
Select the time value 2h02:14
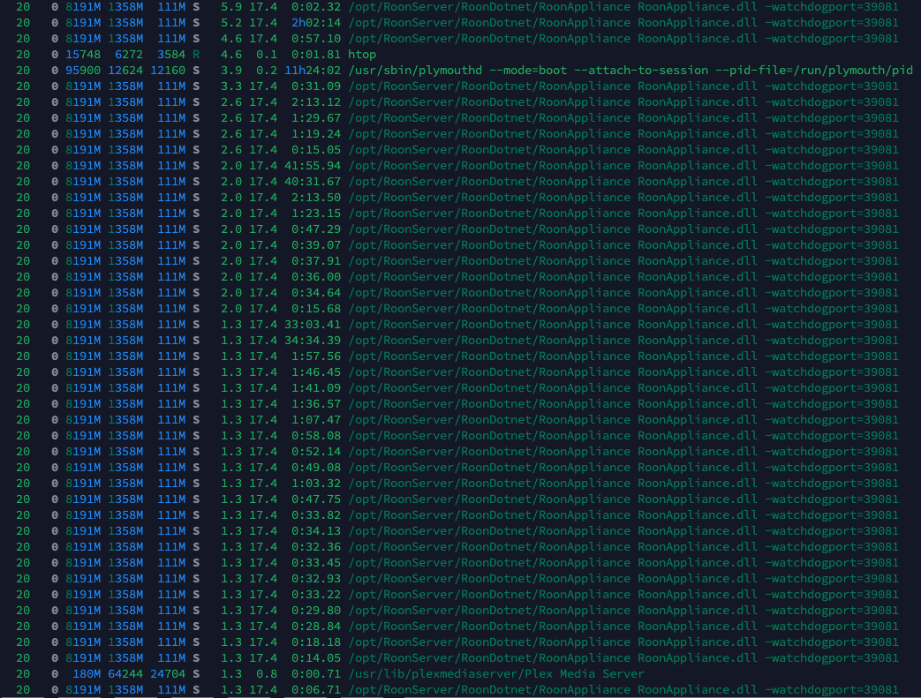316,23
